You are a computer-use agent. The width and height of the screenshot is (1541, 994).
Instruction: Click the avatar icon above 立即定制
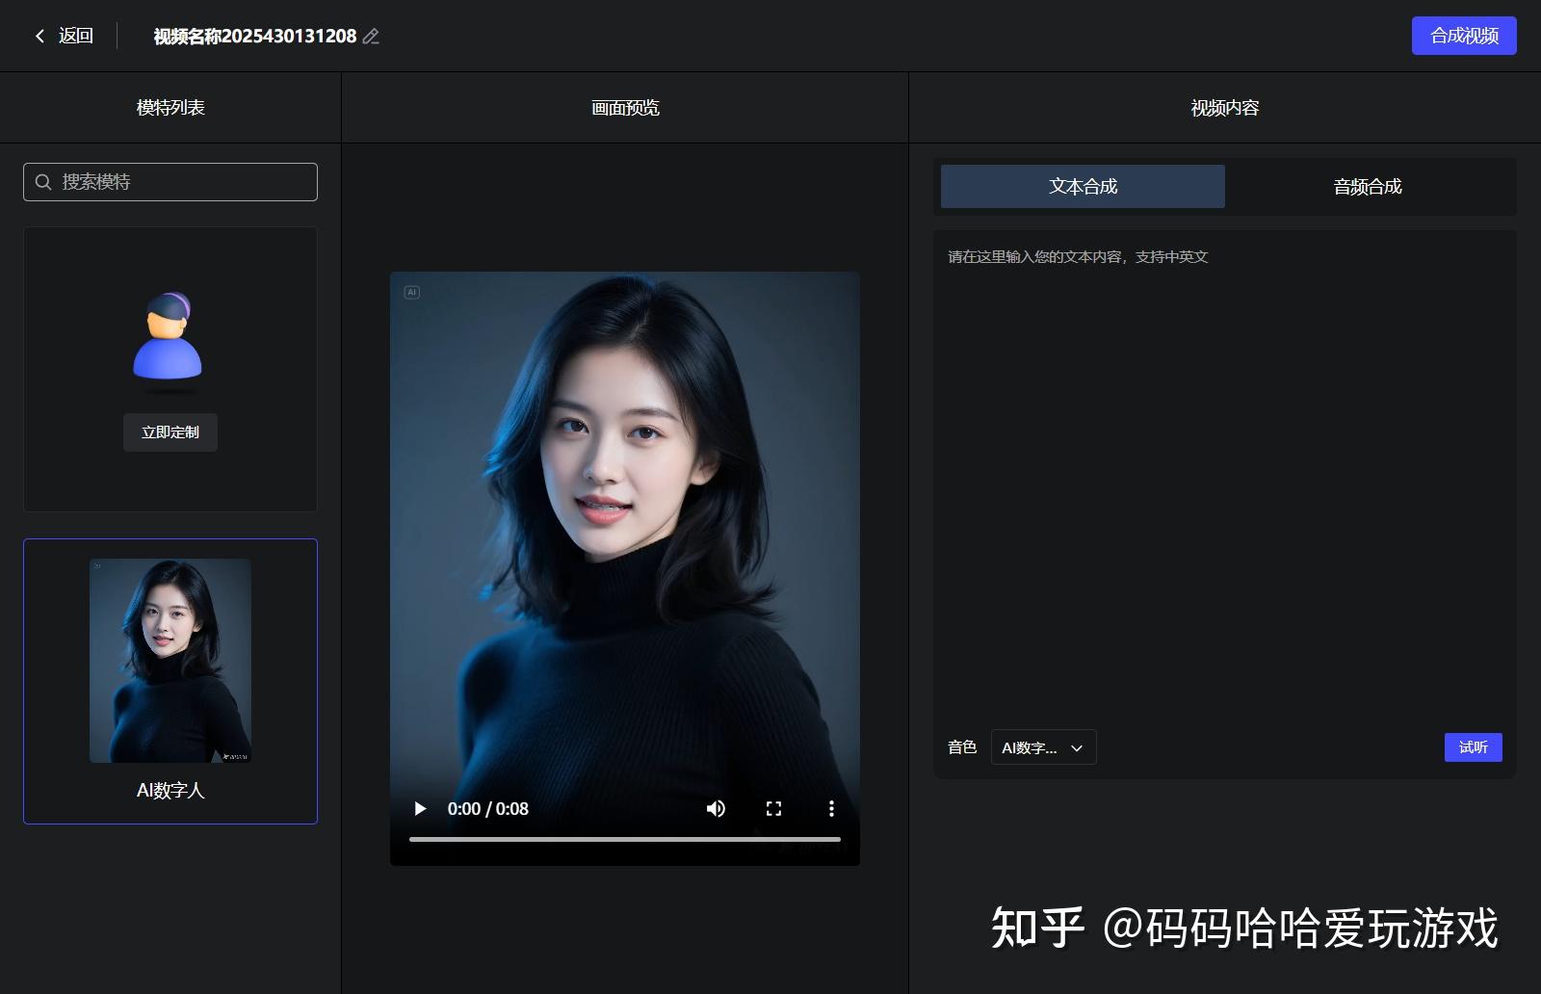(170, 342)
